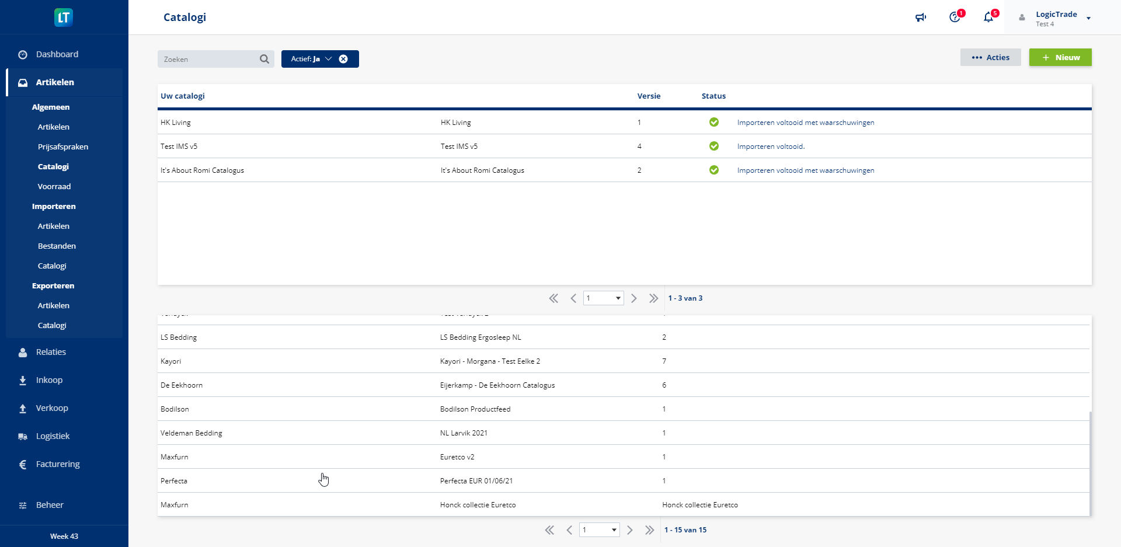The width and height of the screenshot is (1121, 547).
Task: Select Honck collectie Euretco catalog name
Action: click(478, 504)
